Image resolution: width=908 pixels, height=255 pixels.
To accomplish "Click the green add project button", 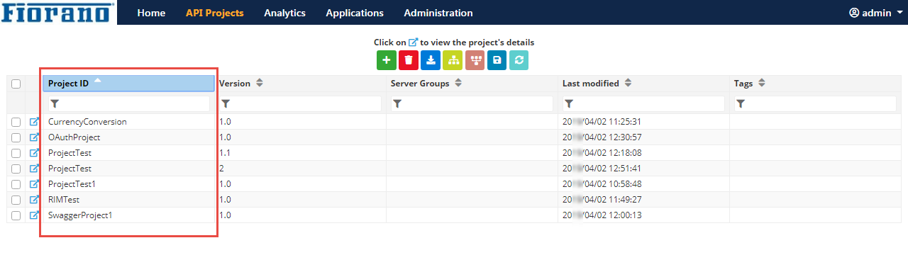I will pyautogui.click(x=387, y=60).
